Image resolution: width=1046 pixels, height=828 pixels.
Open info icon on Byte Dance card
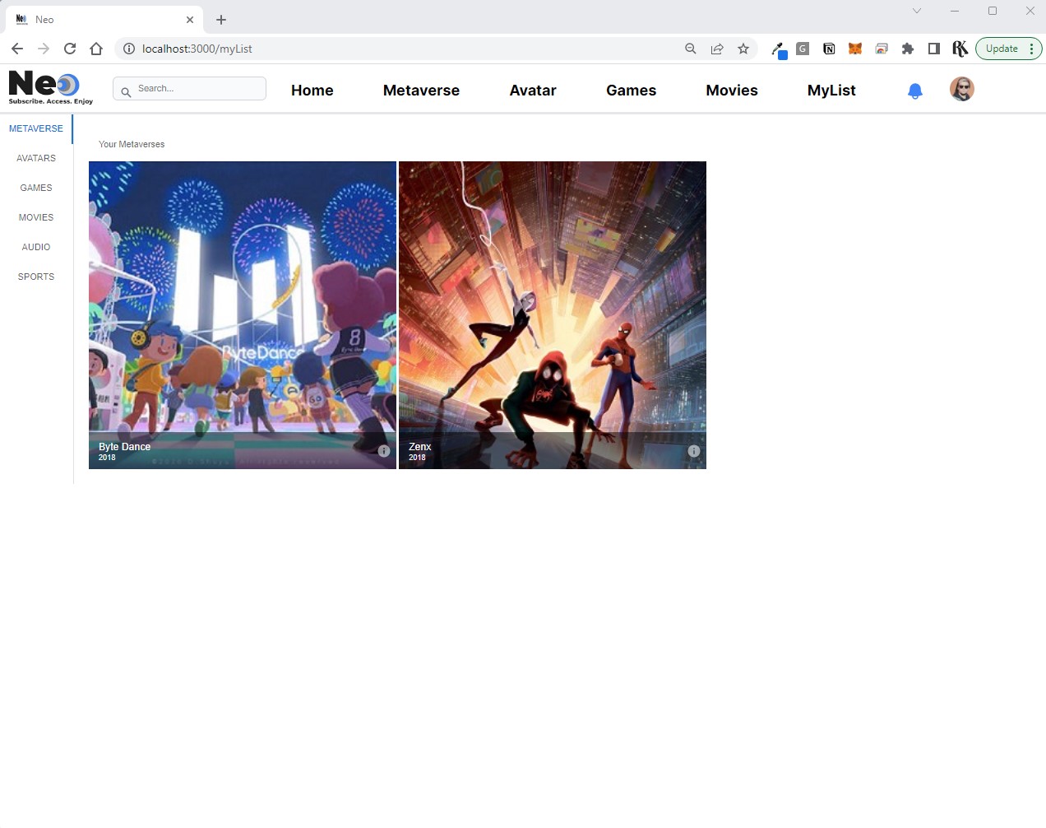coord(383,451)
